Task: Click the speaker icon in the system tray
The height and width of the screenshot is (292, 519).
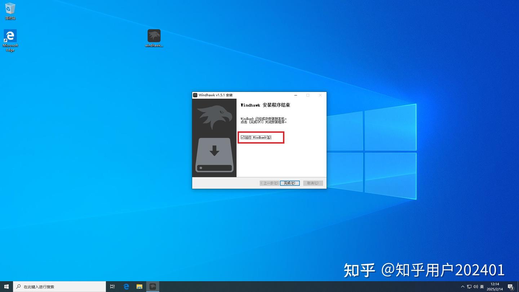Action: 475,286
